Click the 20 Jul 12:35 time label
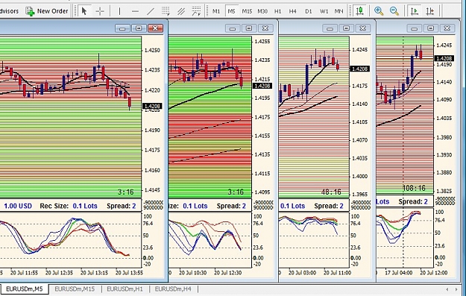Image resolution: width=466 pixels, height=296 pixels. pyautogui.click(x=59, y=273)
